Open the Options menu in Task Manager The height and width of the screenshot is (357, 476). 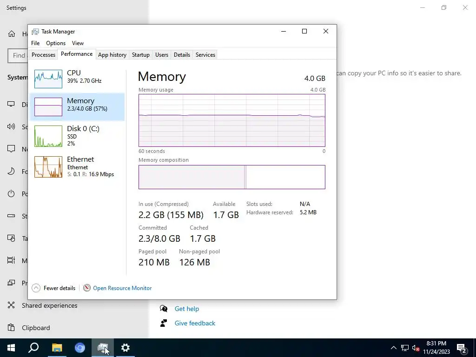pos(56,43)
